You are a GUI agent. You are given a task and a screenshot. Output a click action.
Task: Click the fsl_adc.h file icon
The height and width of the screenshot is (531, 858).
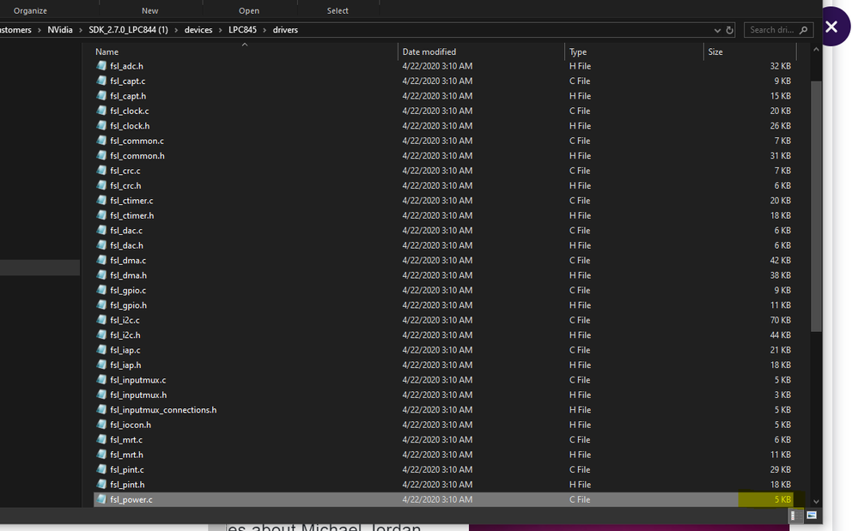click(101, 65)
